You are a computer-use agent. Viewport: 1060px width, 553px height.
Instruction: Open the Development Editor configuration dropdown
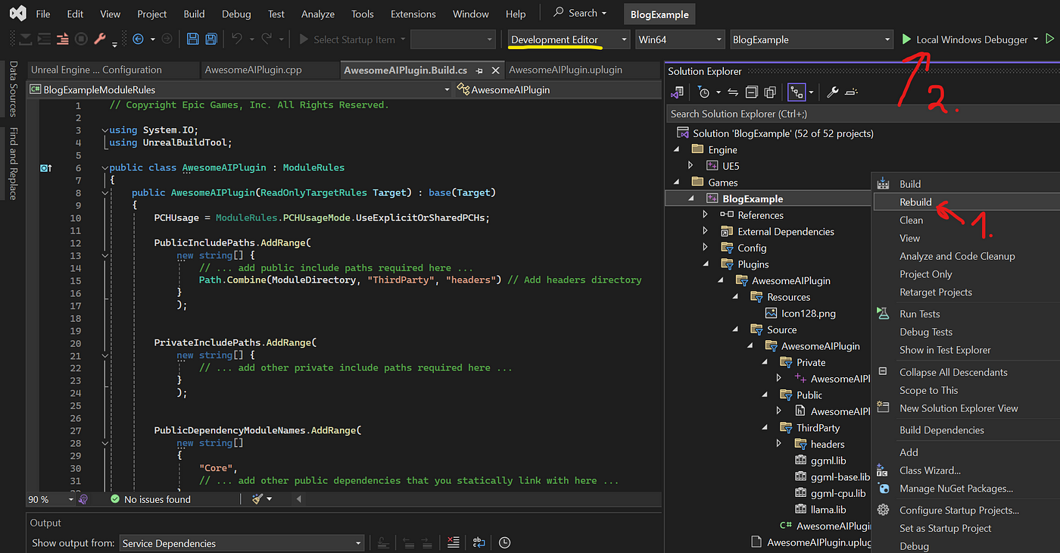[x=569, y=39]
